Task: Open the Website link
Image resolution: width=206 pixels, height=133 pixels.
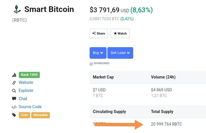Action: pos(26,82)
